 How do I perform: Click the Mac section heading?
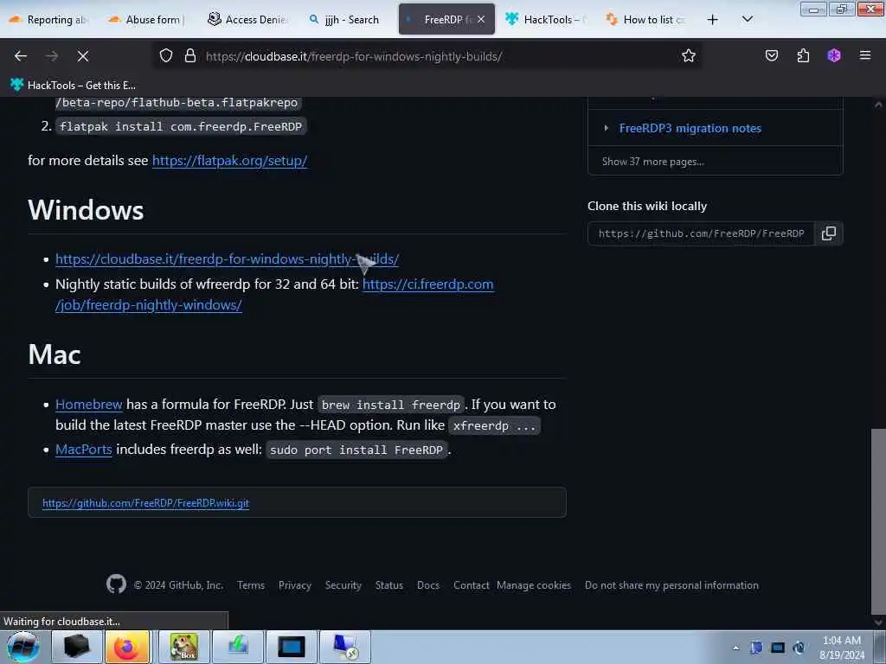click(x=55, y=354)
